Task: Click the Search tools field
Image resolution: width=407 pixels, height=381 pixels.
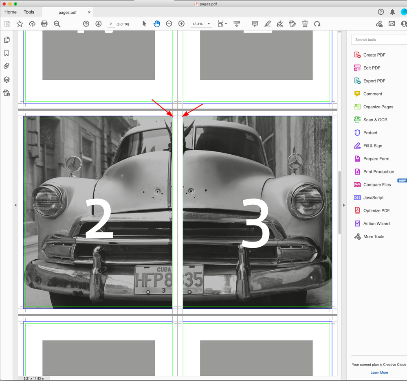Action: (379, 39)
